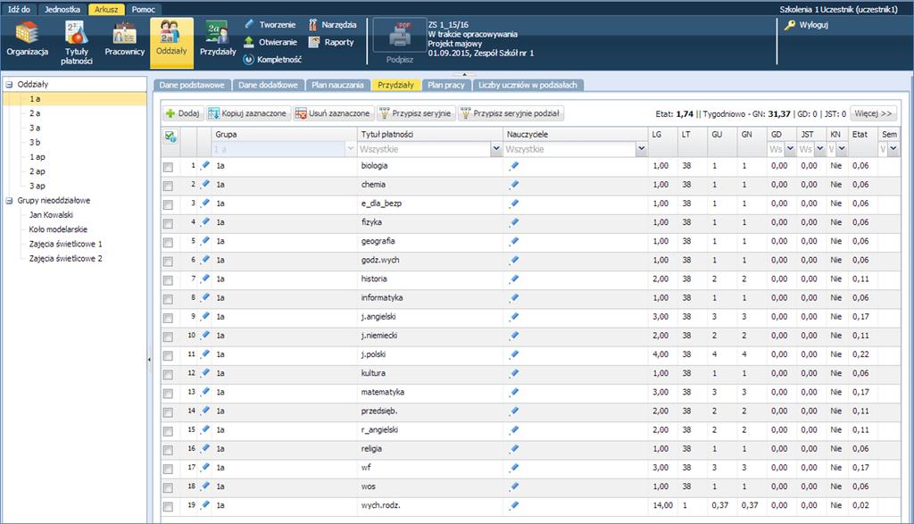914x524 pixels.
Task: Open the Jednostka menu
Action: point(62,9)
